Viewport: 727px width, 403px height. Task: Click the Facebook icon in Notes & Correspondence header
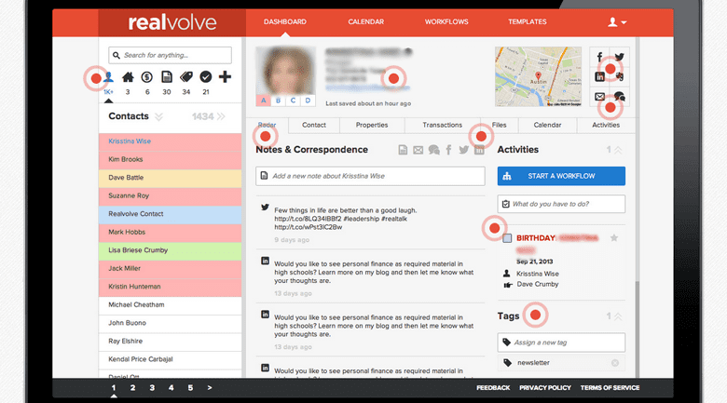pyautogui.click(x=448, y=150)
